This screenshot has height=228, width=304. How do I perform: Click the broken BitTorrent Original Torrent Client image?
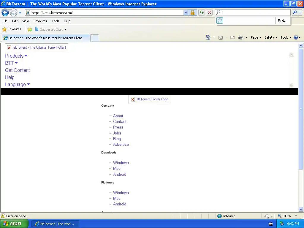coord(37,47)
